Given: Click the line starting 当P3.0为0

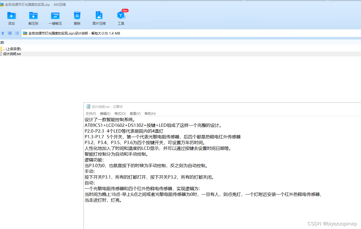Looking at the screenshot, I should click(x=146, y=166).
